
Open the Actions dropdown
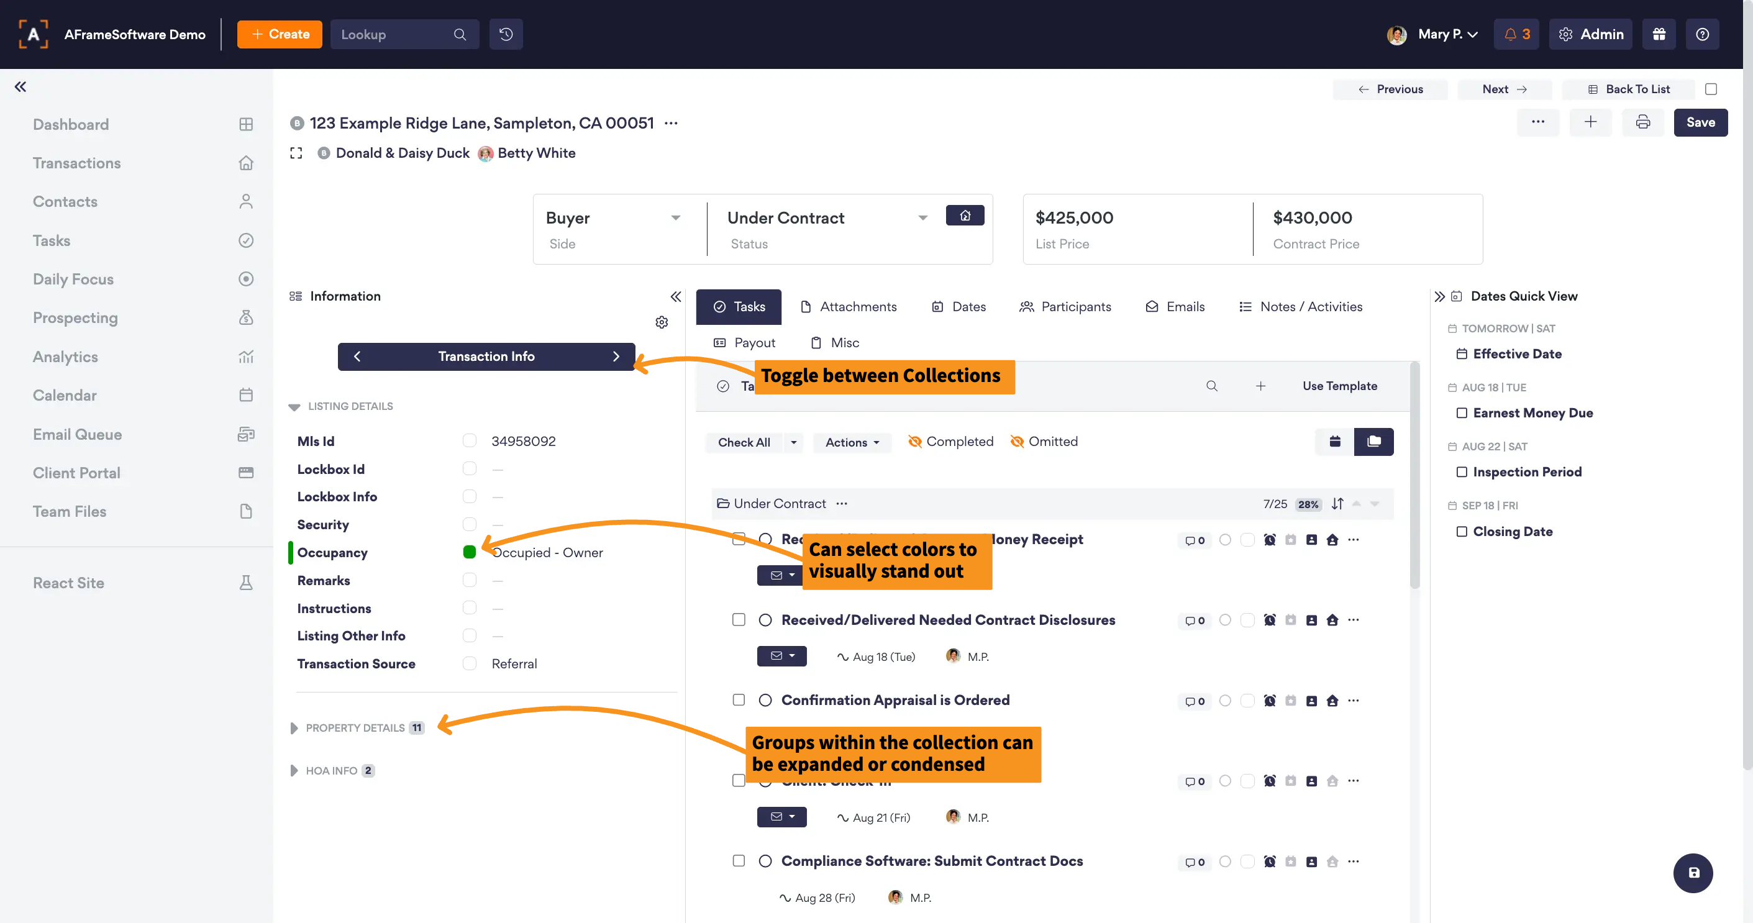(852, 442)
